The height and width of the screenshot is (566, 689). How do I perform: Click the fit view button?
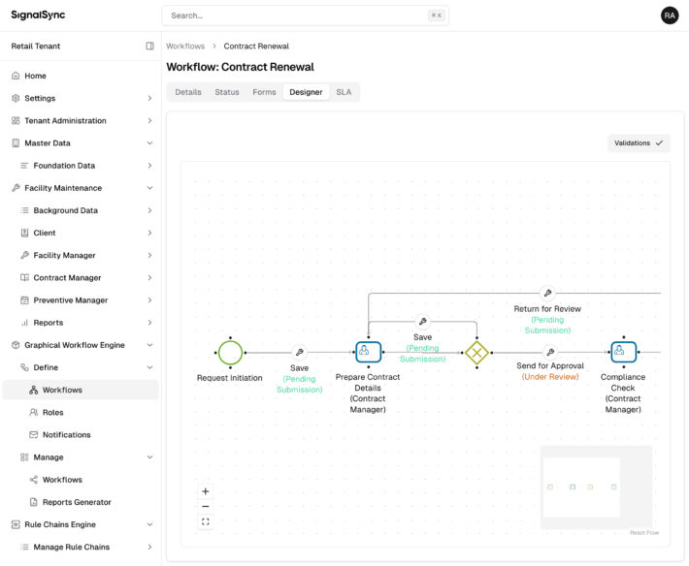[205, 521]
